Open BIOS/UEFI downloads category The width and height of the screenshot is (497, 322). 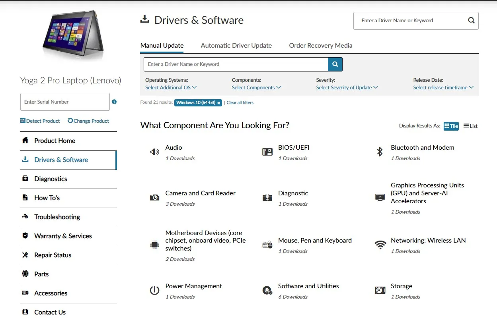point(294,148)
